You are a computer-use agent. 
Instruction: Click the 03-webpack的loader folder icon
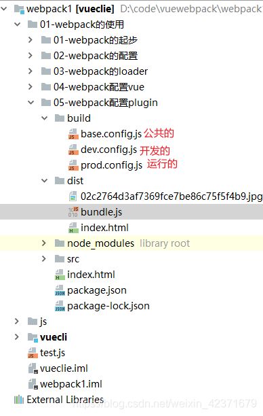coord(46,71)
